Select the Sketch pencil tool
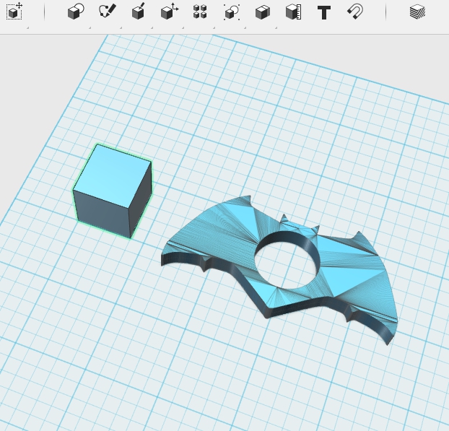 click(x=108, y=11)
